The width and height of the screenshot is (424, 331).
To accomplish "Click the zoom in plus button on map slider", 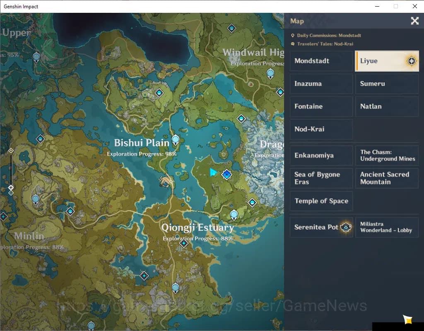I will coord(11,151).
